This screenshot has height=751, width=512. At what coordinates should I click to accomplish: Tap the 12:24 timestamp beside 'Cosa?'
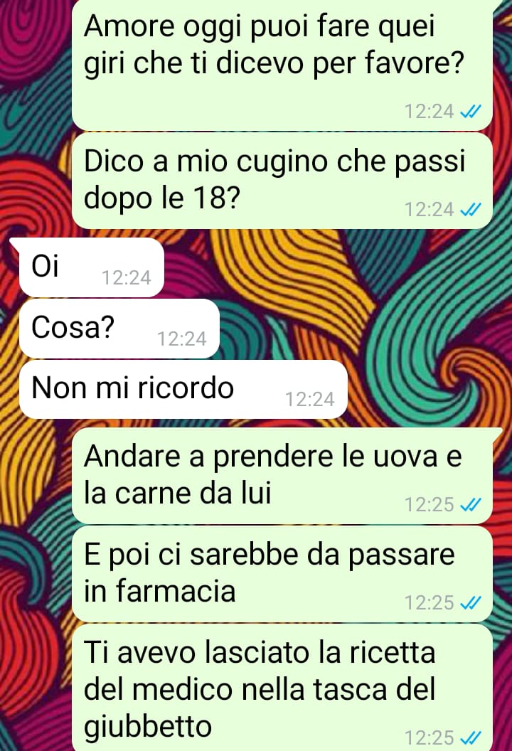tap(182, 339)
